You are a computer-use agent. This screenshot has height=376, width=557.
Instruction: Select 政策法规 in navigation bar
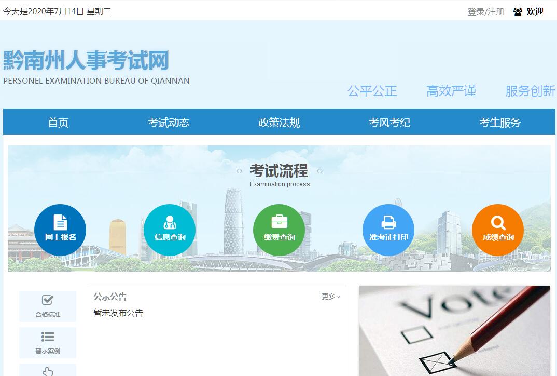(x=279, y=123)
